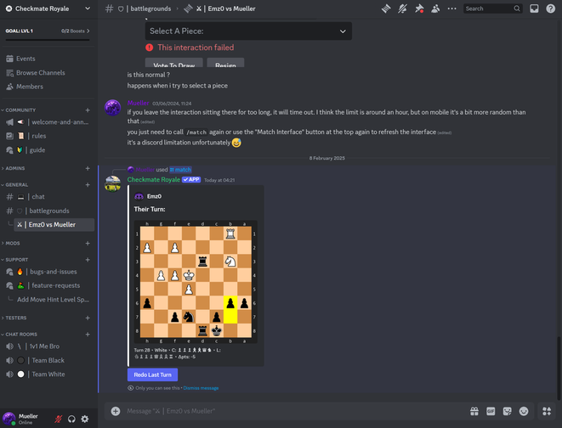Open welcome-and-announcements channel
The image size is (562, 428).
point(48,122)
